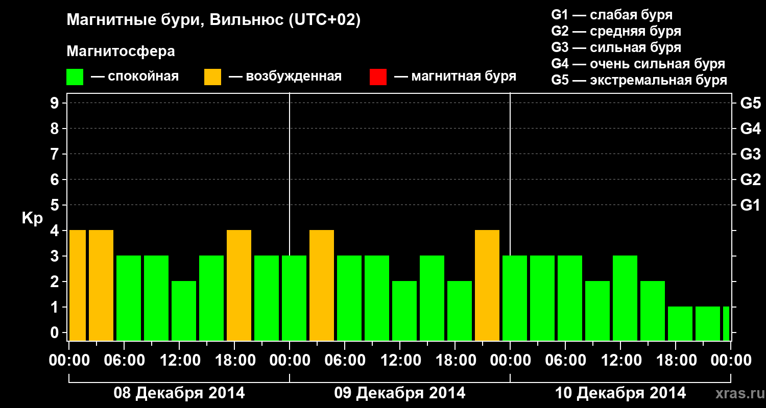Click the Kp axis title

click(x=32, y=218)
